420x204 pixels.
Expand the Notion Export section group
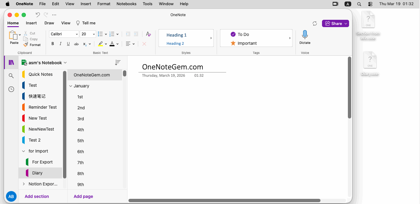tap(24, 184)
